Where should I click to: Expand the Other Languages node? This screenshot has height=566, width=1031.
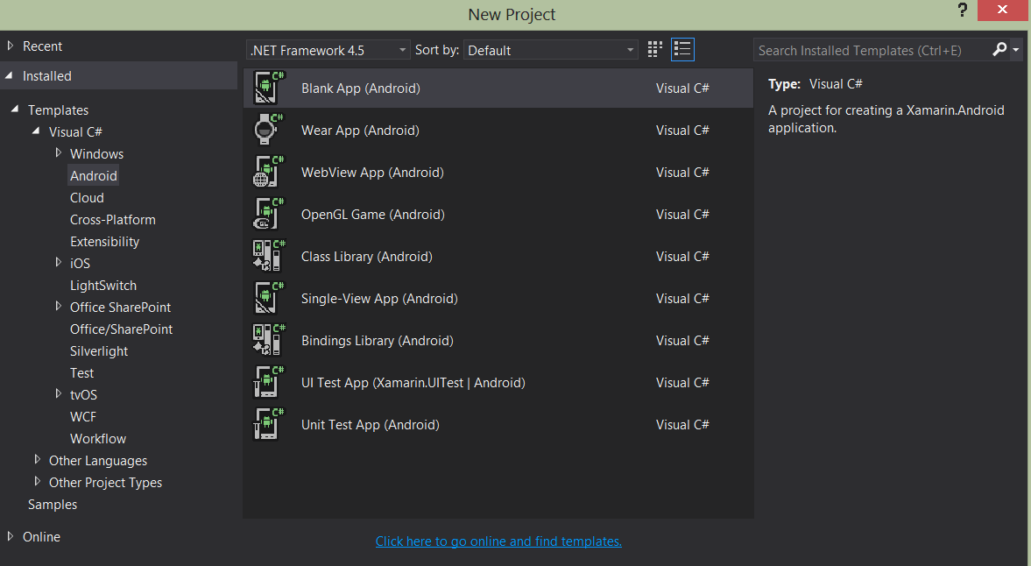click(x=38, y=460)
